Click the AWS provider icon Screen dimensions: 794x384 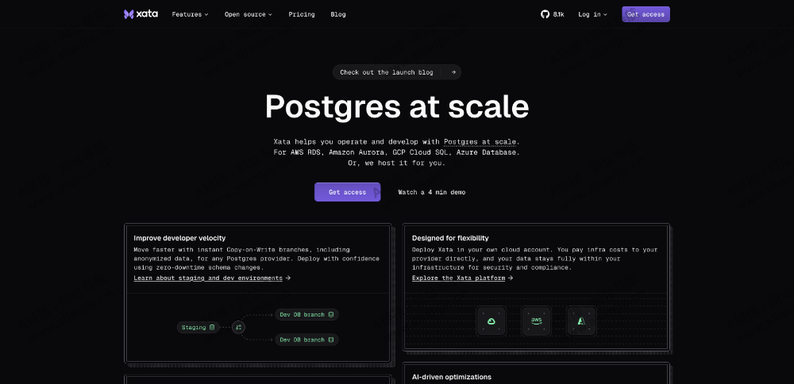click(536, 321)
